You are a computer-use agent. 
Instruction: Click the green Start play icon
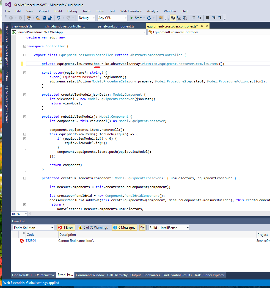pyautogui.click(x=132, y=18)
